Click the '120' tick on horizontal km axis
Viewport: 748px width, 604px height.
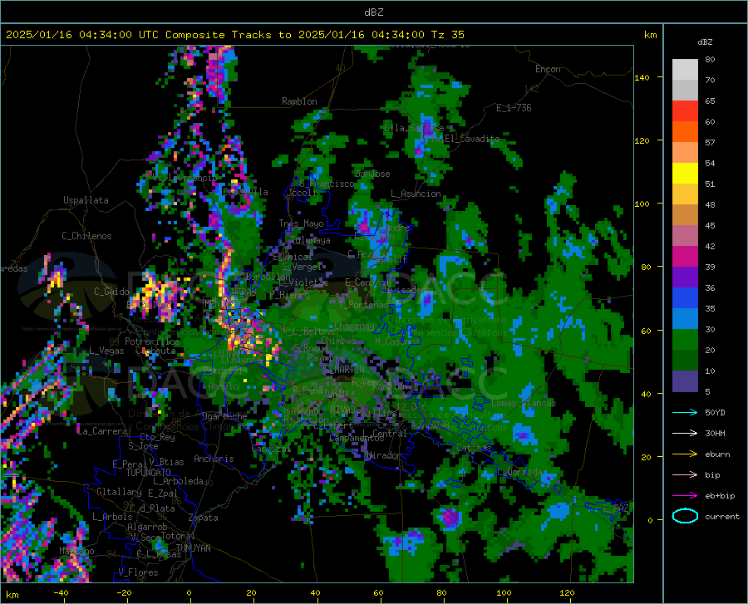point(567,592)
